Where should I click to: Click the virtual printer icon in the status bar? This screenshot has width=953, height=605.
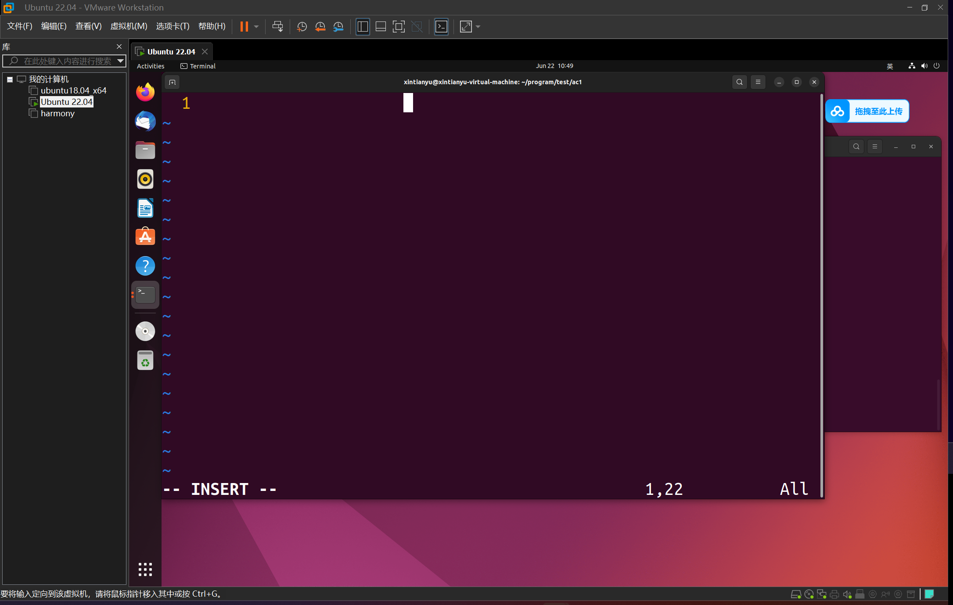pyautogui.click(x=834, y=594)
